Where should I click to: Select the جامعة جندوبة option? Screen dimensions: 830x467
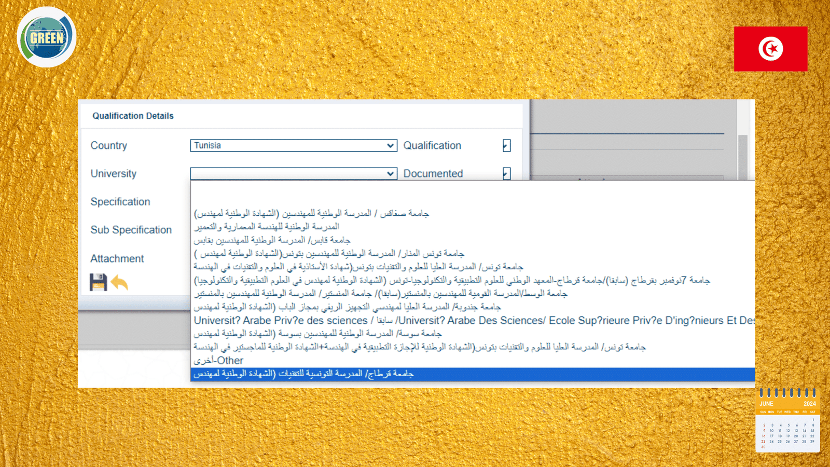(x=347, y=307)
